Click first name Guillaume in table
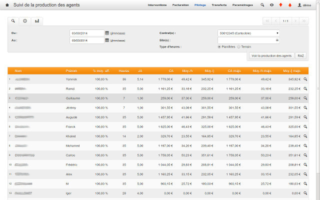 click(73, 98)
